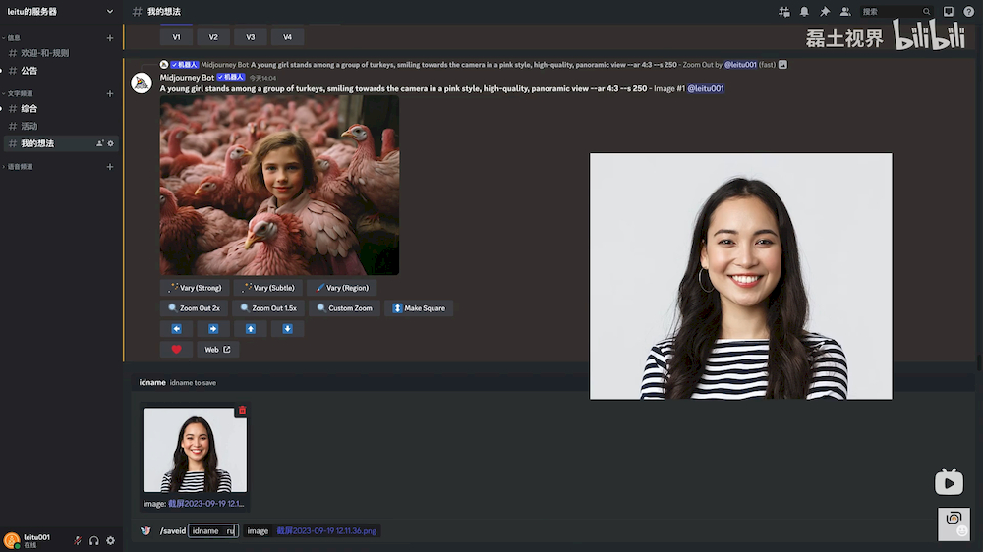983x552 pixels.
Task: Open image icon on reply line
Action: point(782,65)
